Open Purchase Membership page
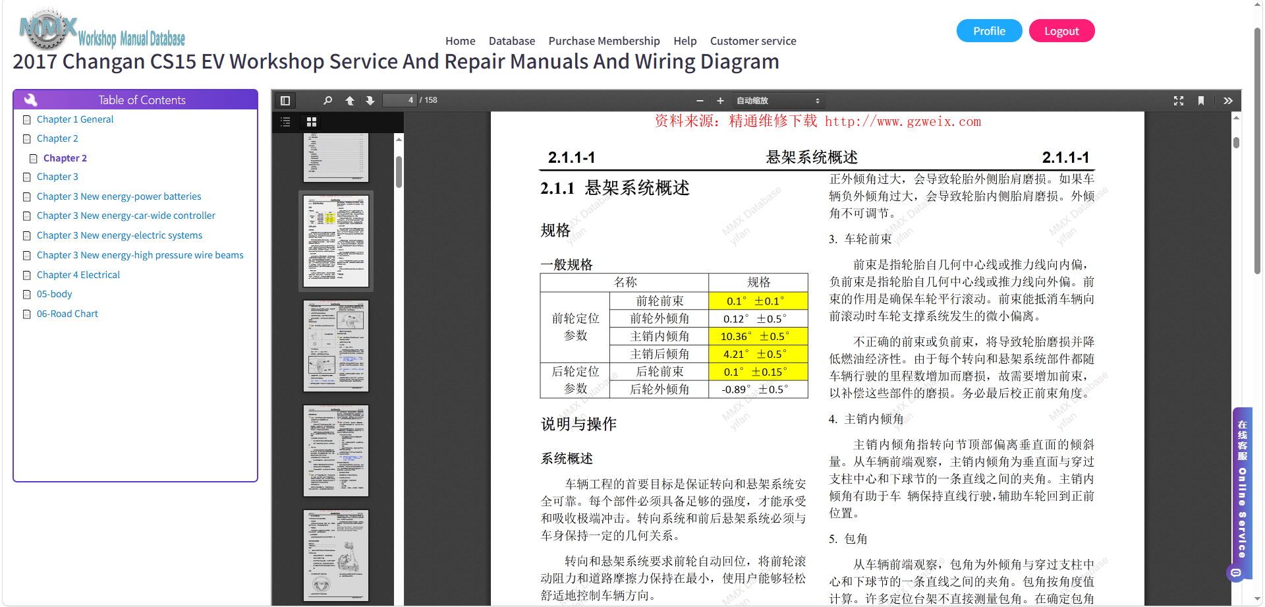The height and width of the screenshot is (607, 1265). pos(604,41)
